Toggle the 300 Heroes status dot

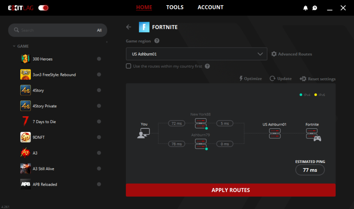[x=99, y=59]
